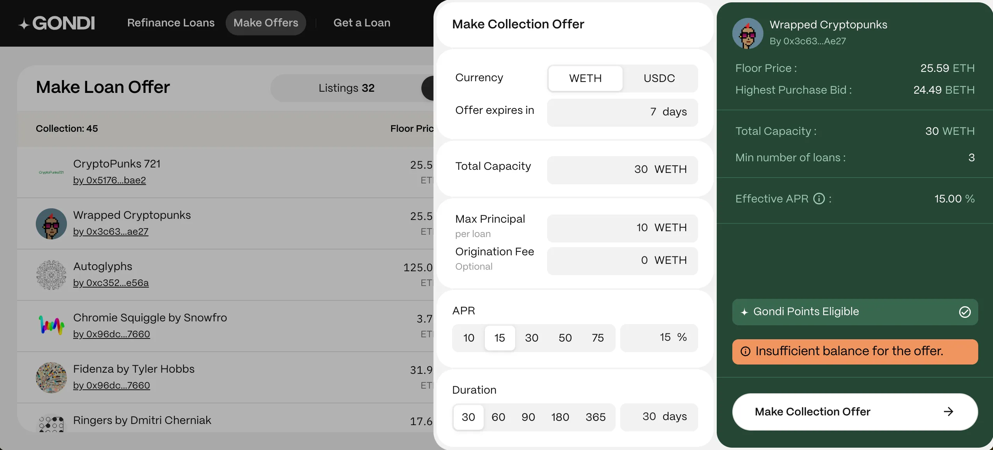Choose 365 days duration preset

pyautogui.click(x=595, y=417)
